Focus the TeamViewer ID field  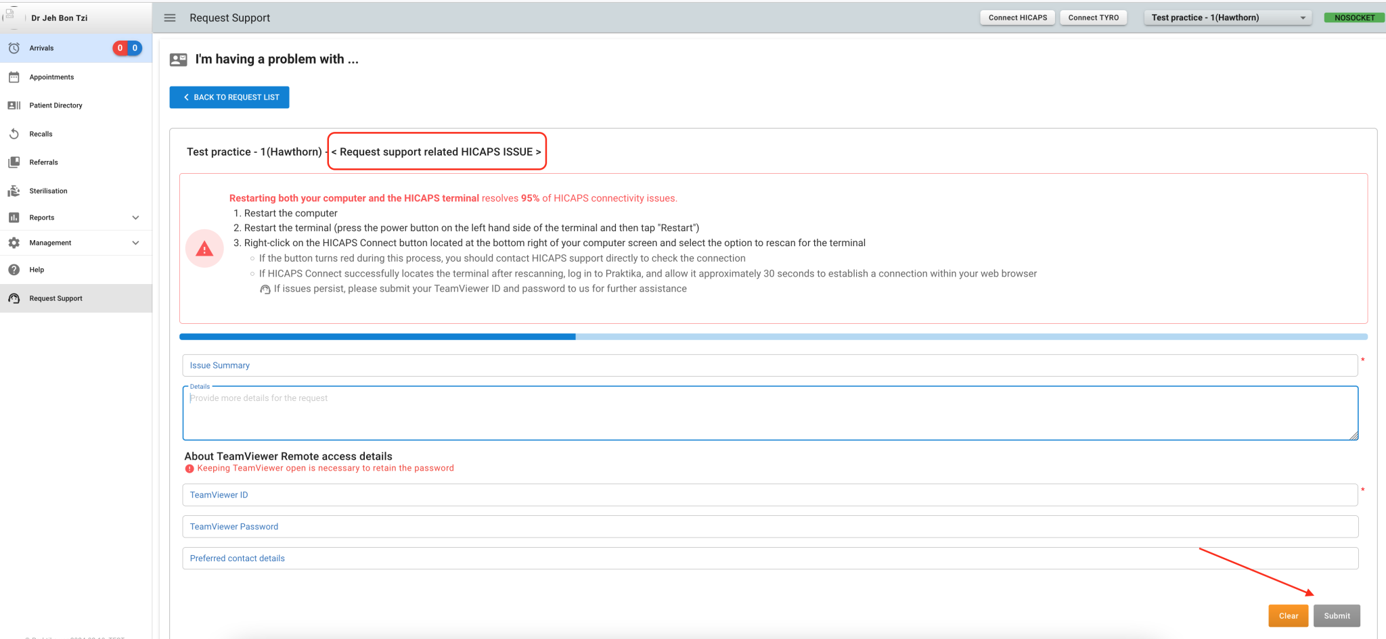coord(770,495)
